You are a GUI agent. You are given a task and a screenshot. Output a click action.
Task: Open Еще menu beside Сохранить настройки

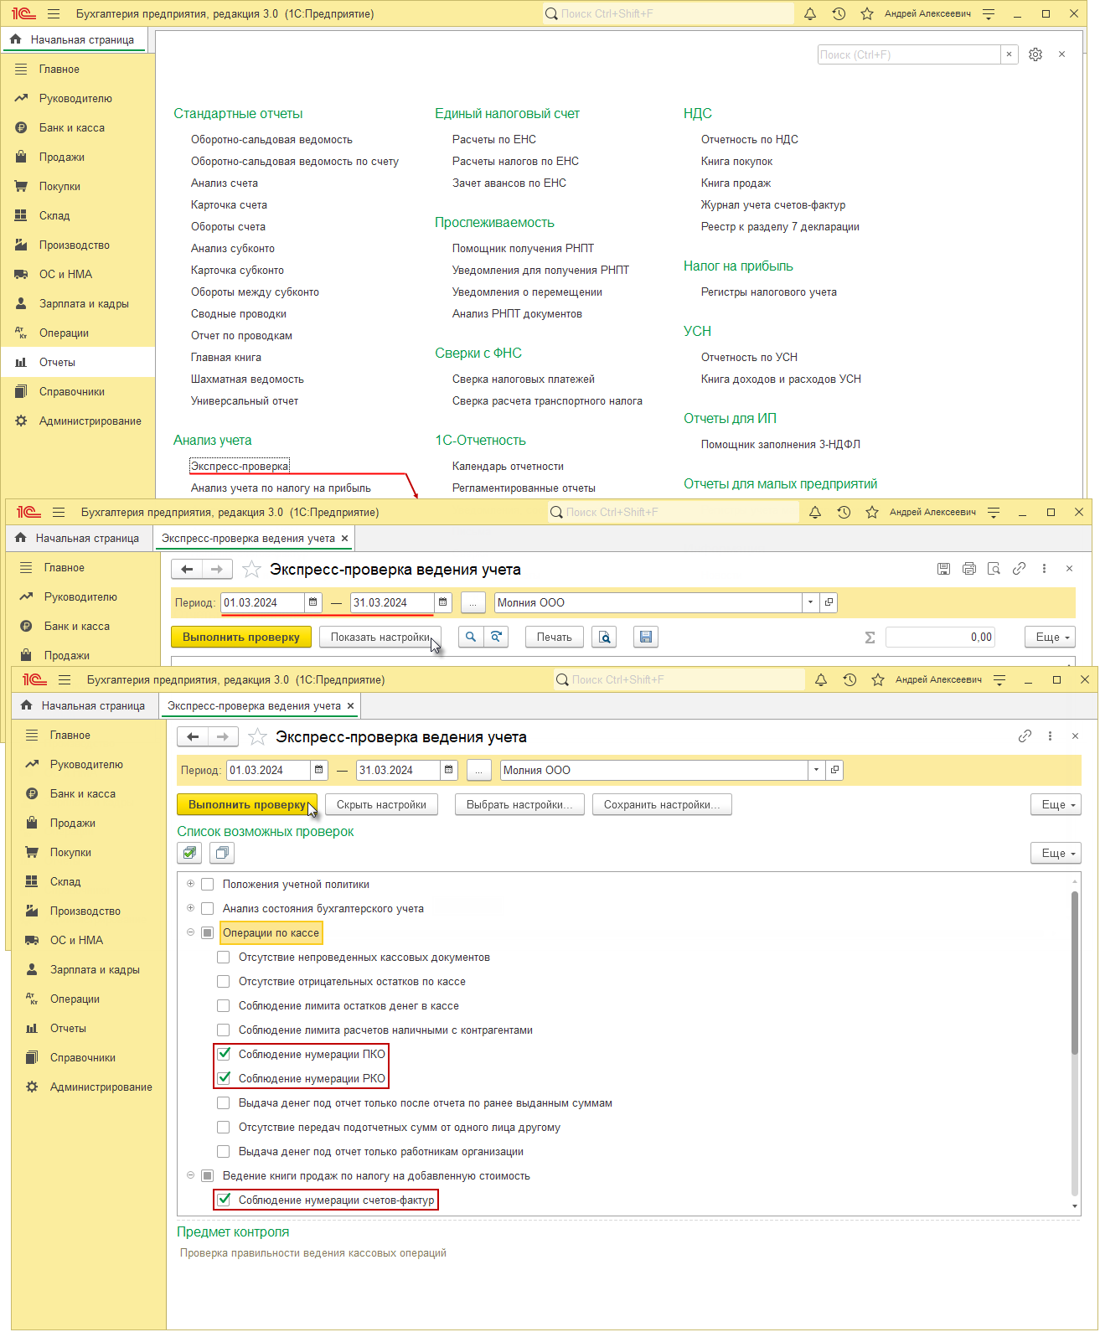coord(1056,804)
